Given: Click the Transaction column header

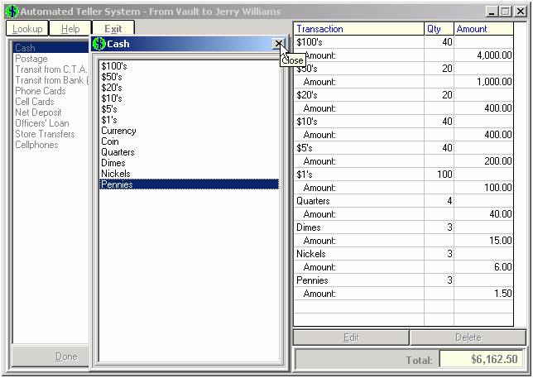Looking at the screenshot, I should tap(358, 29).
